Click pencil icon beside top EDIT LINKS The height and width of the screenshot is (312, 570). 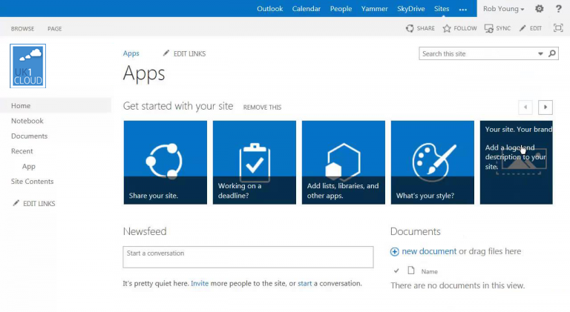coord(166,53)
